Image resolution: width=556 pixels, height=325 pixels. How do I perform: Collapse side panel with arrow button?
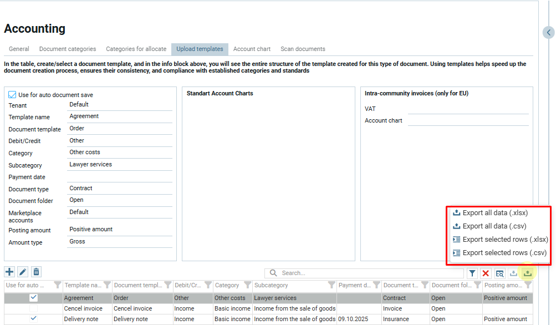click(548, 33)
